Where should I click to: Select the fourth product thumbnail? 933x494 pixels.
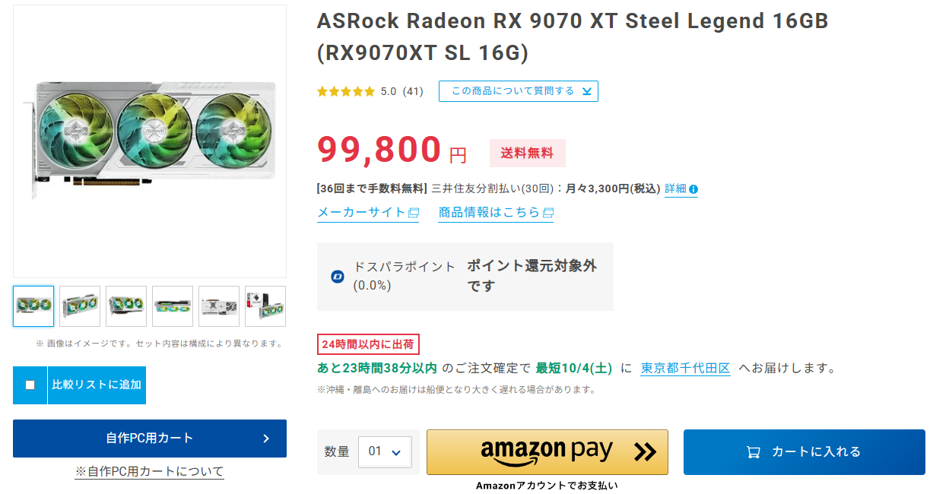[173, 306]
